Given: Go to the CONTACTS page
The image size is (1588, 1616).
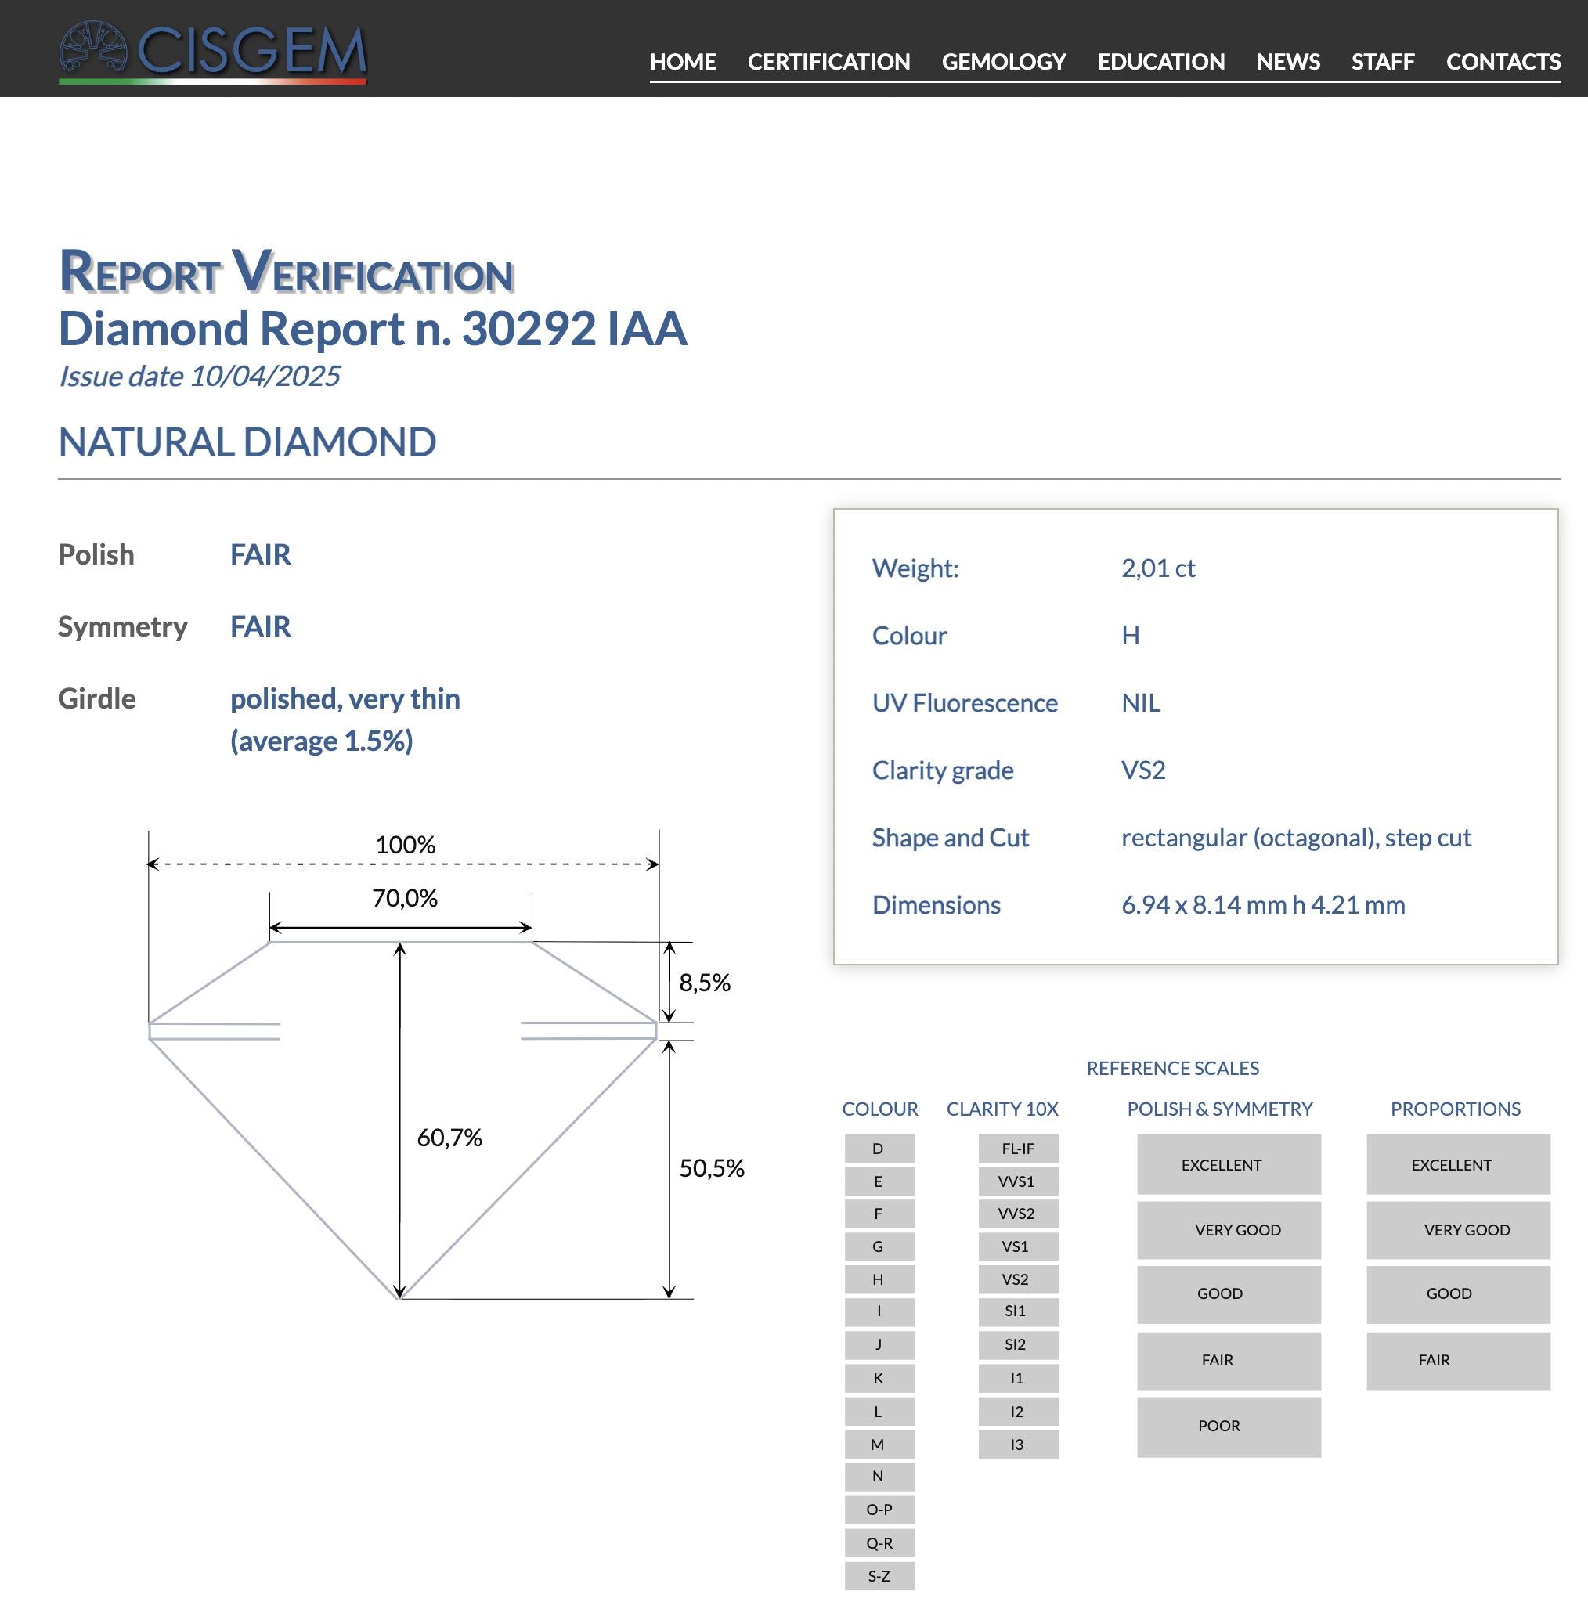Looking at the screenshot, I should [1503, 62].
